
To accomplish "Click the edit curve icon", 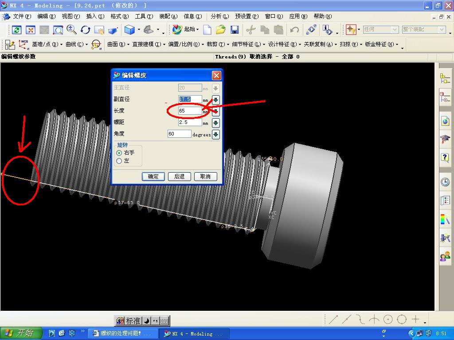I will tap(96, 45).
